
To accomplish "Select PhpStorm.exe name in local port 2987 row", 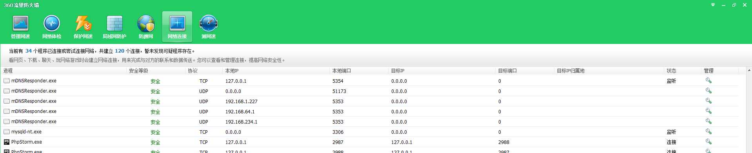I will tap(27, 142).
